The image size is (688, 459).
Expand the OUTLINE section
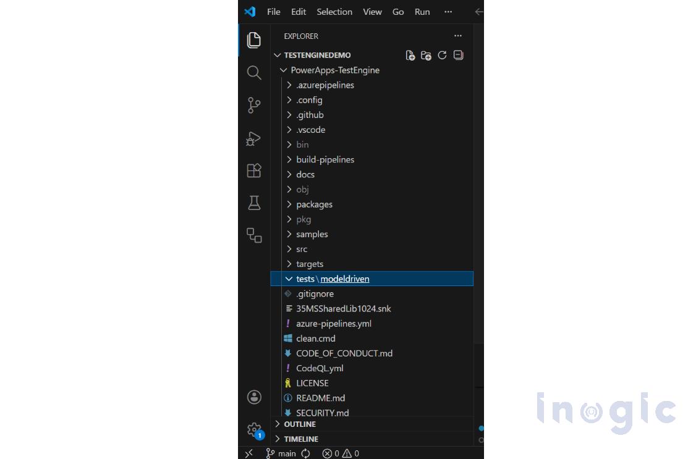[299, 424]
